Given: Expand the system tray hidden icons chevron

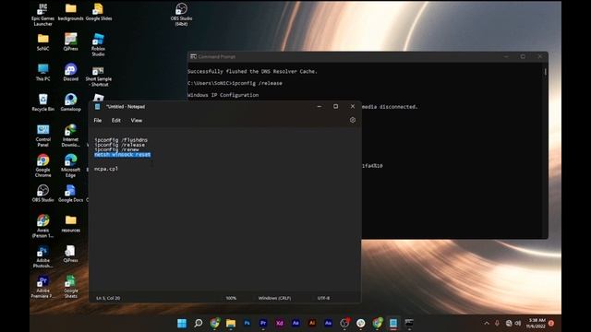Looking at the screenshot, I should (x=487, y=324).
